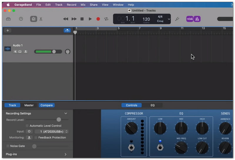Click the Reverb send knob
This screenshot has height=160, width=235.
[225, 148]
